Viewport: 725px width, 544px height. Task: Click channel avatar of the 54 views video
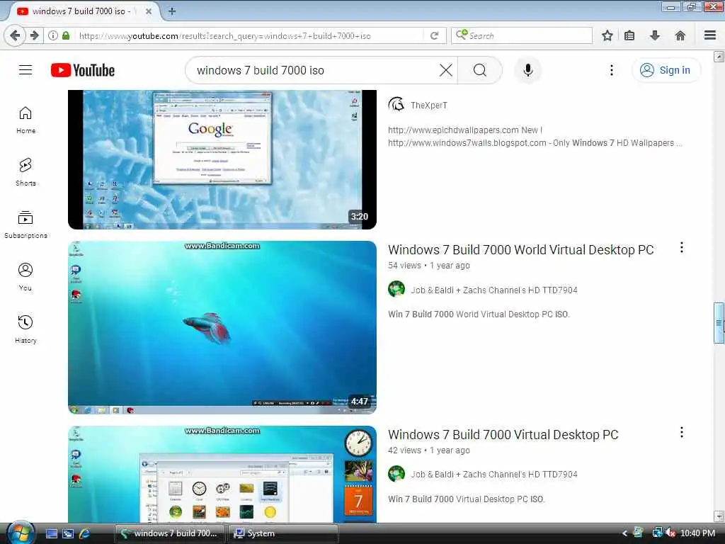click(x=396, y=289)
